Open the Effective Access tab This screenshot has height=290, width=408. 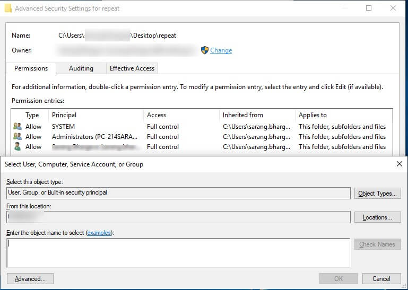point(132,68)
